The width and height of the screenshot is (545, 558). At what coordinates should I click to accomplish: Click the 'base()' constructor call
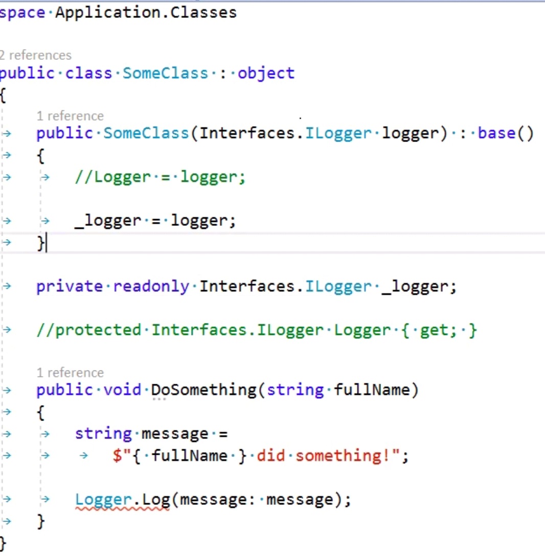pyautogui.click(x=506, y=133)
